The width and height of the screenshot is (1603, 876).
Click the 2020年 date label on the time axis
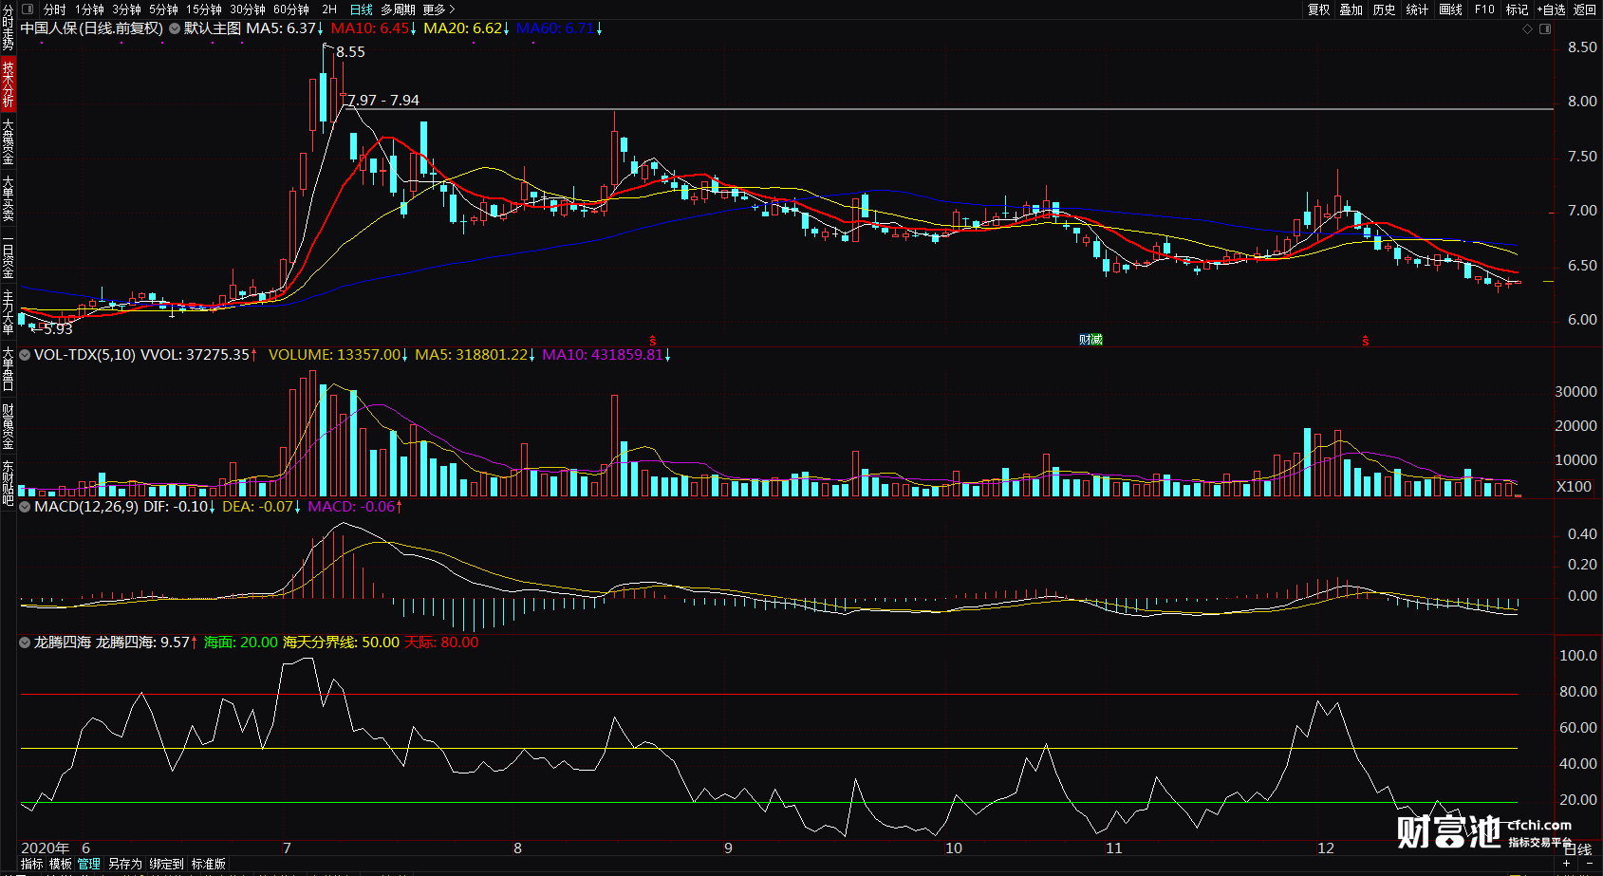(x=46, y=848)
